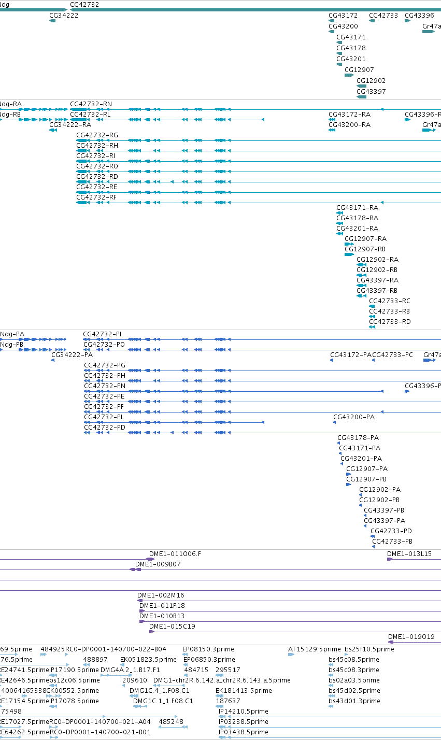Select protein CG43178-PA

tap(358, 438)
